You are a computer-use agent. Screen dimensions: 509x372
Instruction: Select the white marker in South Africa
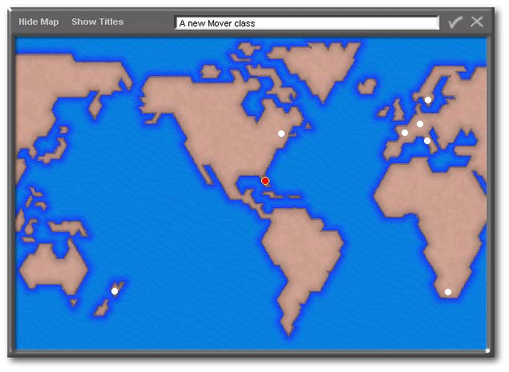click(448, 292)
